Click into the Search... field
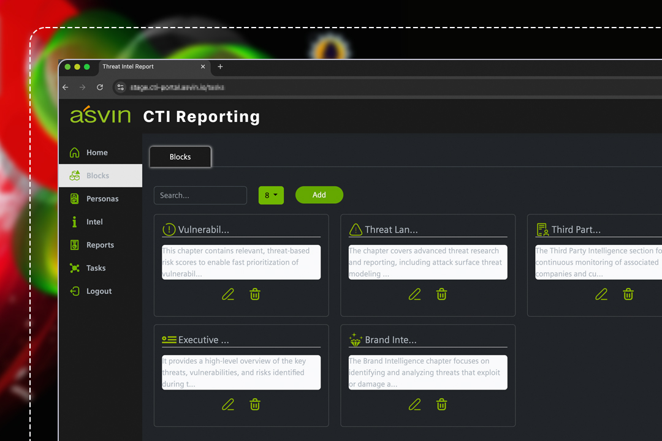 click(x=200, y=195)
